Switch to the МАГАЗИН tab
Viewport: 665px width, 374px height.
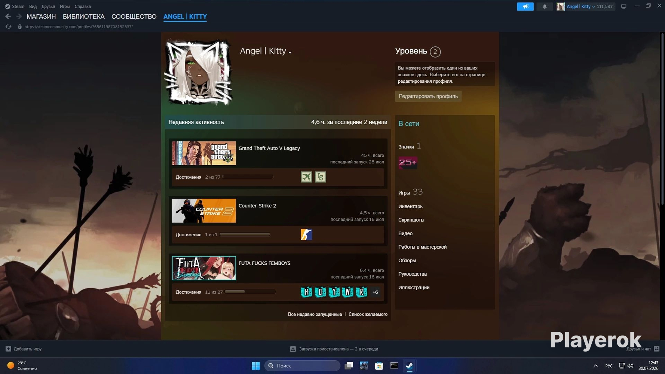tap(41, 16)
